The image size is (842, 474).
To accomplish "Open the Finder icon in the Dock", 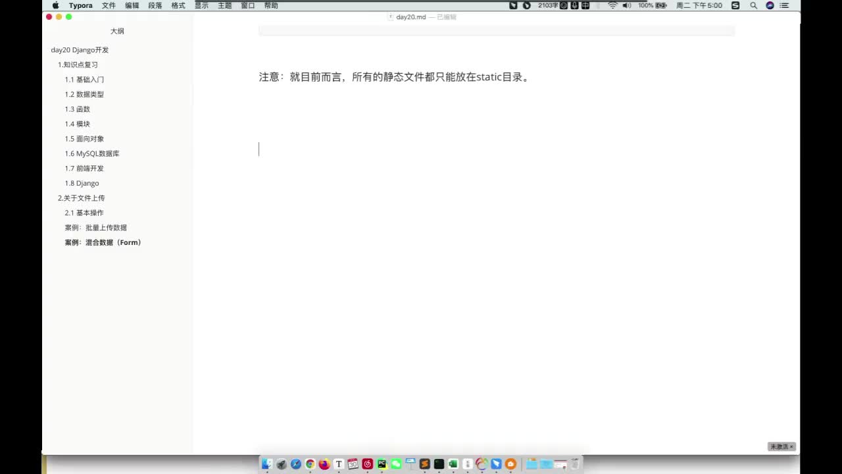I will [x=267, y=464].
